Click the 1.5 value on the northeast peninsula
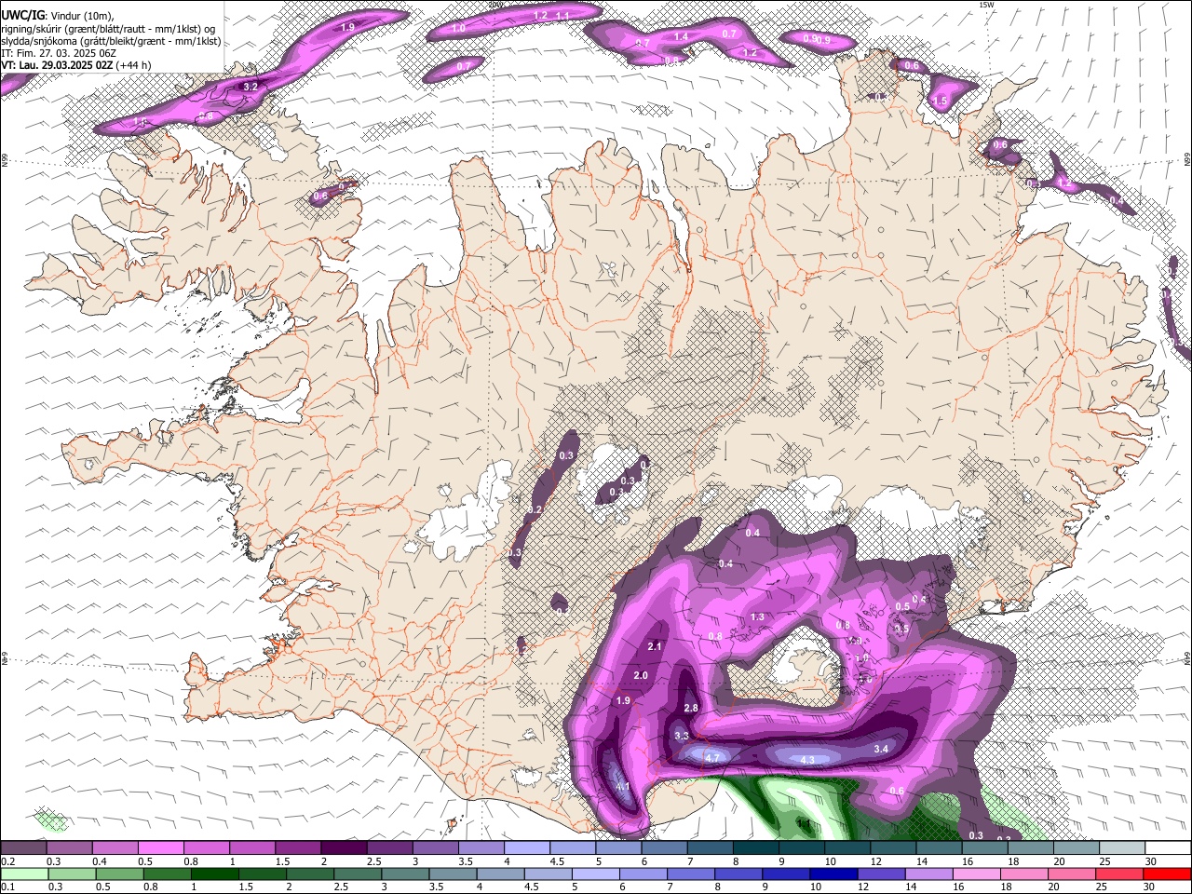1192x894 pixels. pos(940,102)
